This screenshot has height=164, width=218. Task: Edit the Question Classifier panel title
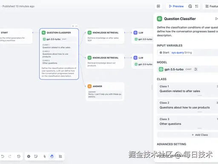(x=180, y=19)
